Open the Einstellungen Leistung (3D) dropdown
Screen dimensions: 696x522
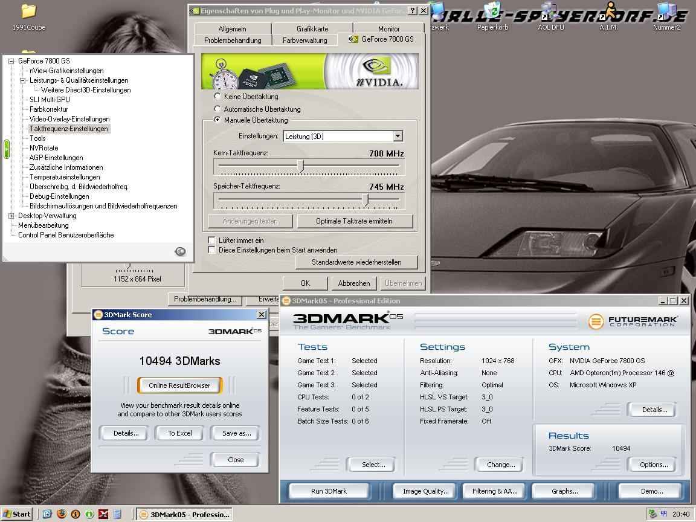pyautogui.click(x=398, y=137)
